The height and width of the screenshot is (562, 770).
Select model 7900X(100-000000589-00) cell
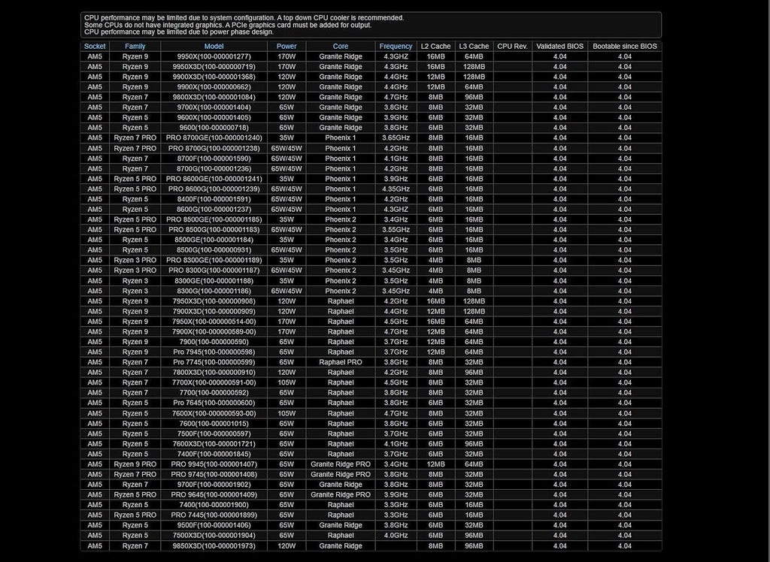tap(214, 332)
